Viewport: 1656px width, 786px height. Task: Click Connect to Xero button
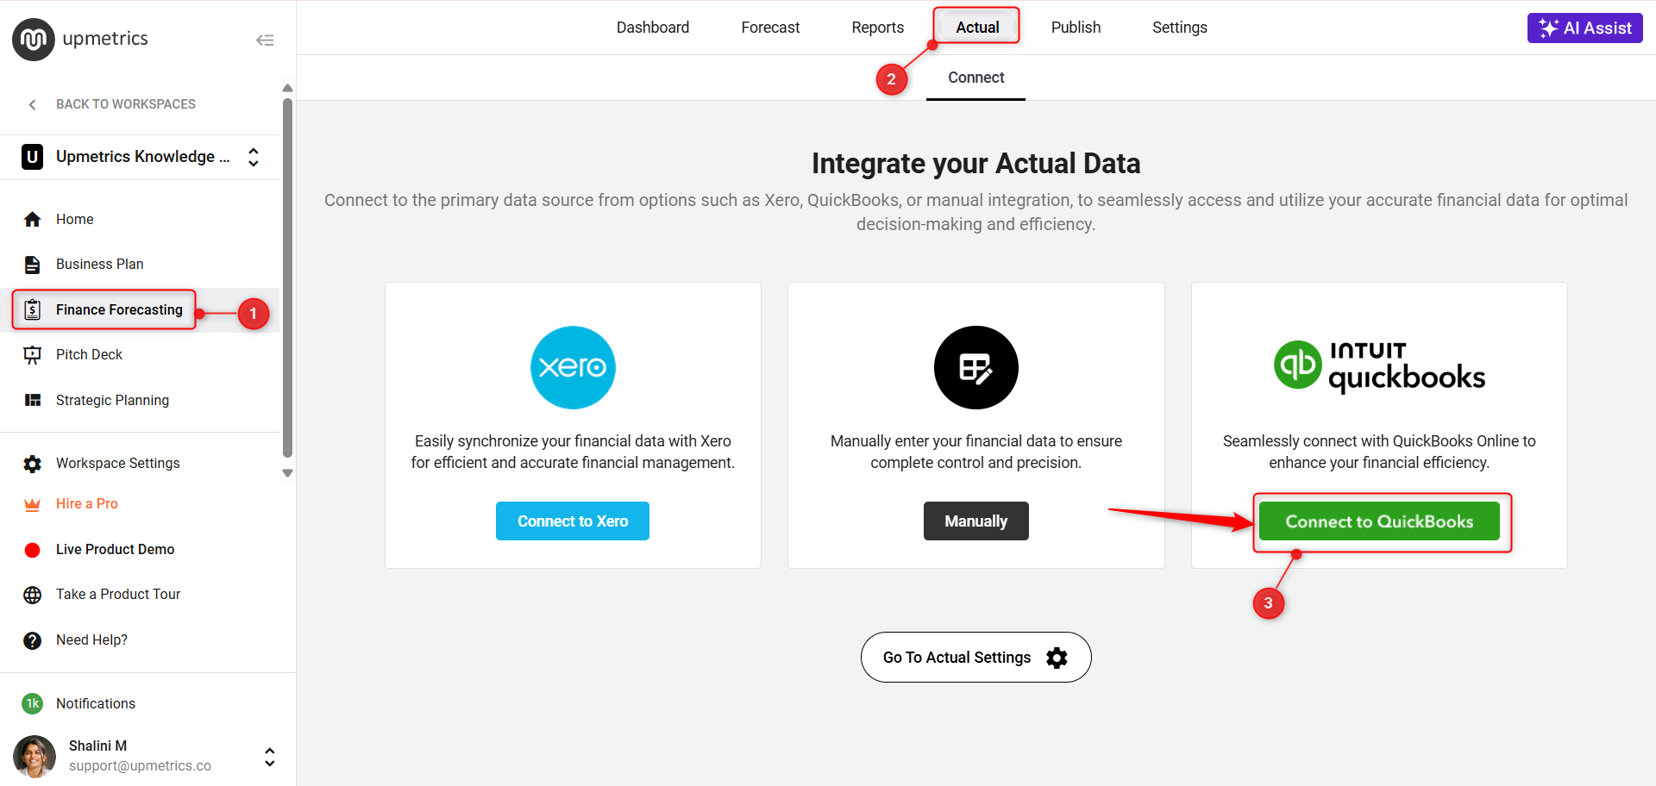pyautogui.click(x=573, y=521)
